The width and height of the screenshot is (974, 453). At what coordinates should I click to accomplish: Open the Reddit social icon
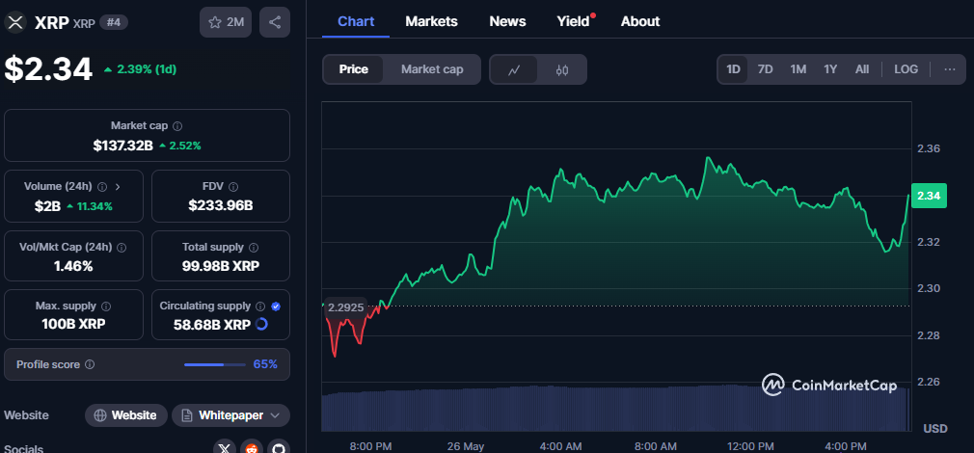coord(252,447)
